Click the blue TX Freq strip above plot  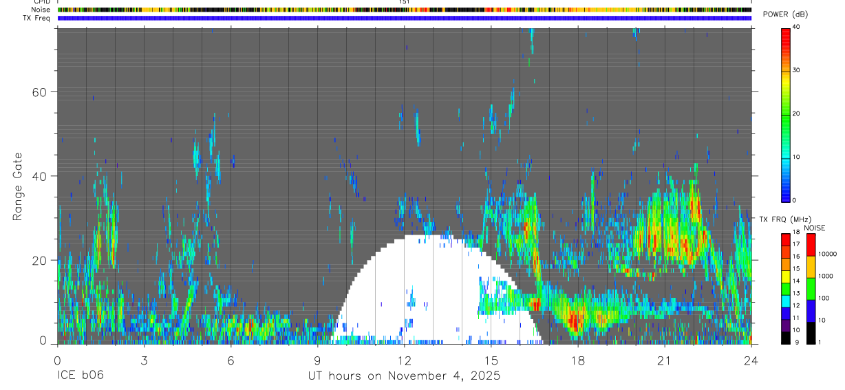click(405, 18)
